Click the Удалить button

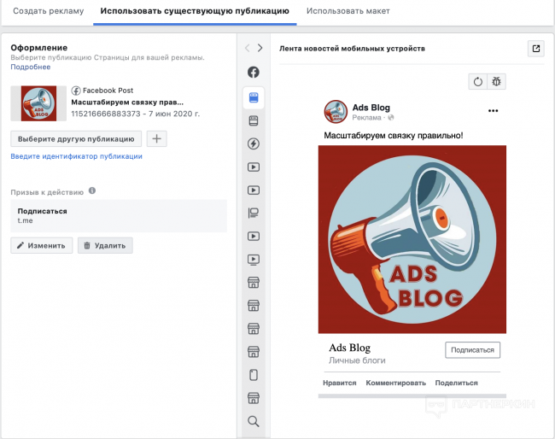(x=105, y=245)
